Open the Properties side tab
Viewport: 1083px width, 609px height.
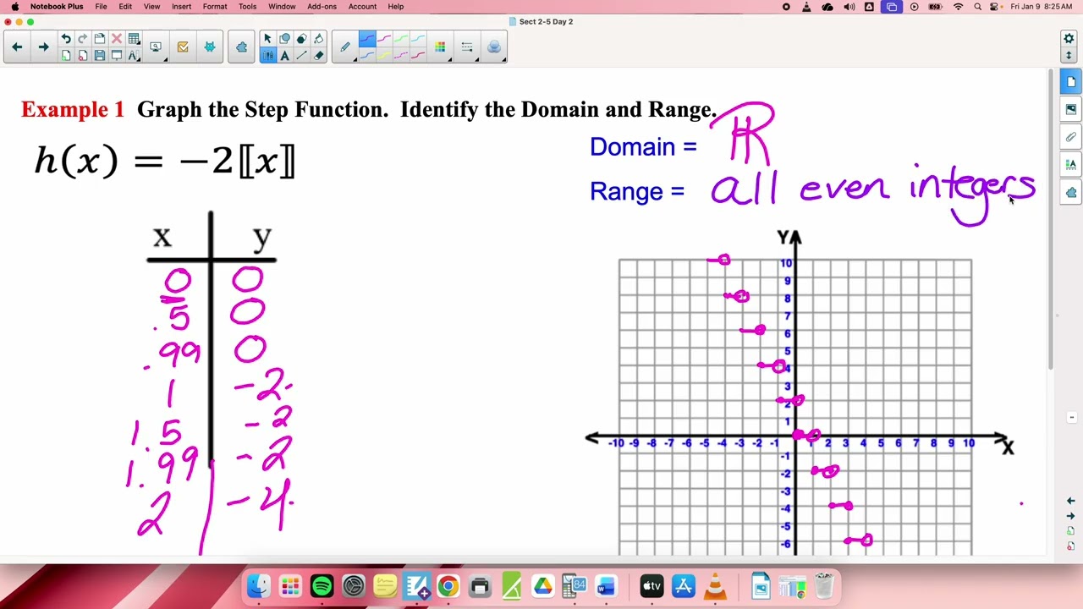coord(1071,164)
